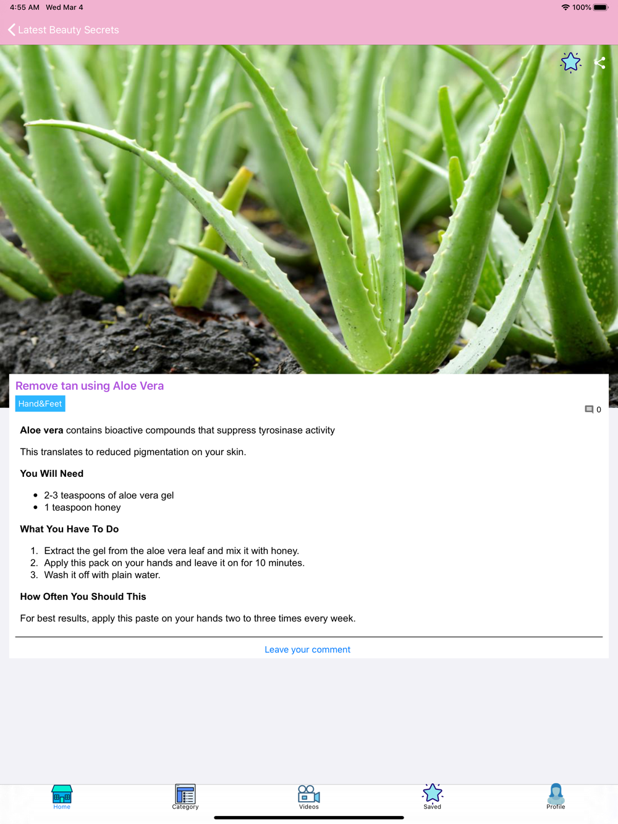Tap the Latest Beauty Secrets back label

point(69,30)
